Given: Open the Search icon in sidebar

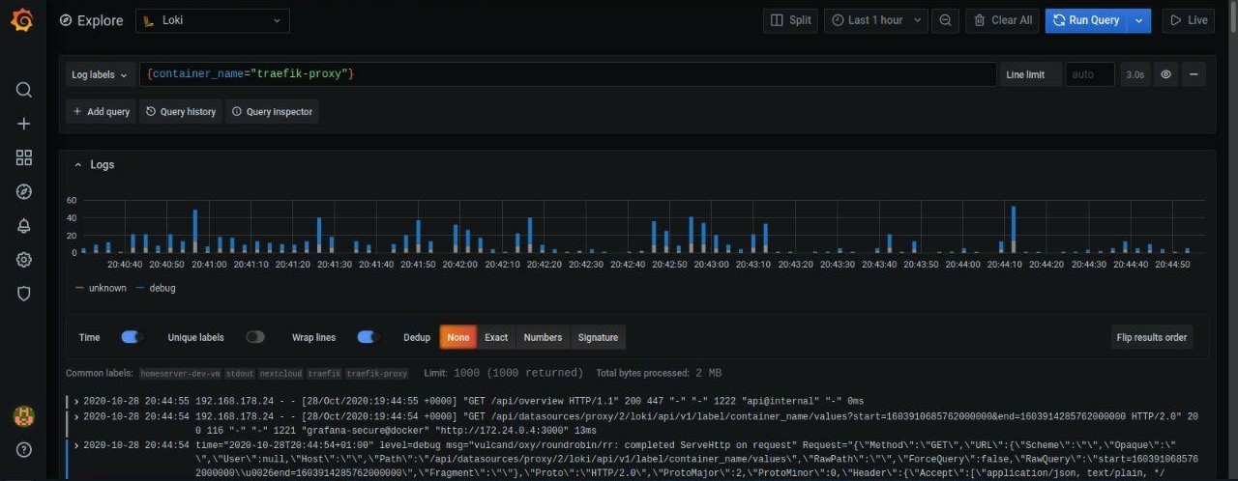Looking at the screenshot, I should 24,90.
